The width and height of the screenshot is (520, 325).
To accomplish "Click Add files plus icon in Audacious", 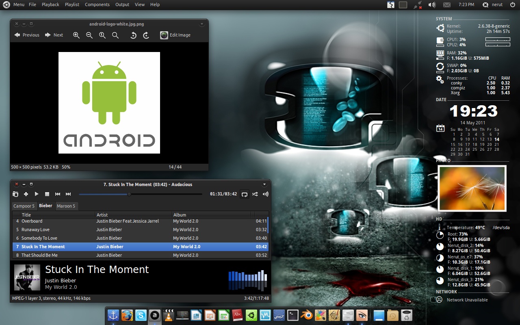I will pos(26,194).
